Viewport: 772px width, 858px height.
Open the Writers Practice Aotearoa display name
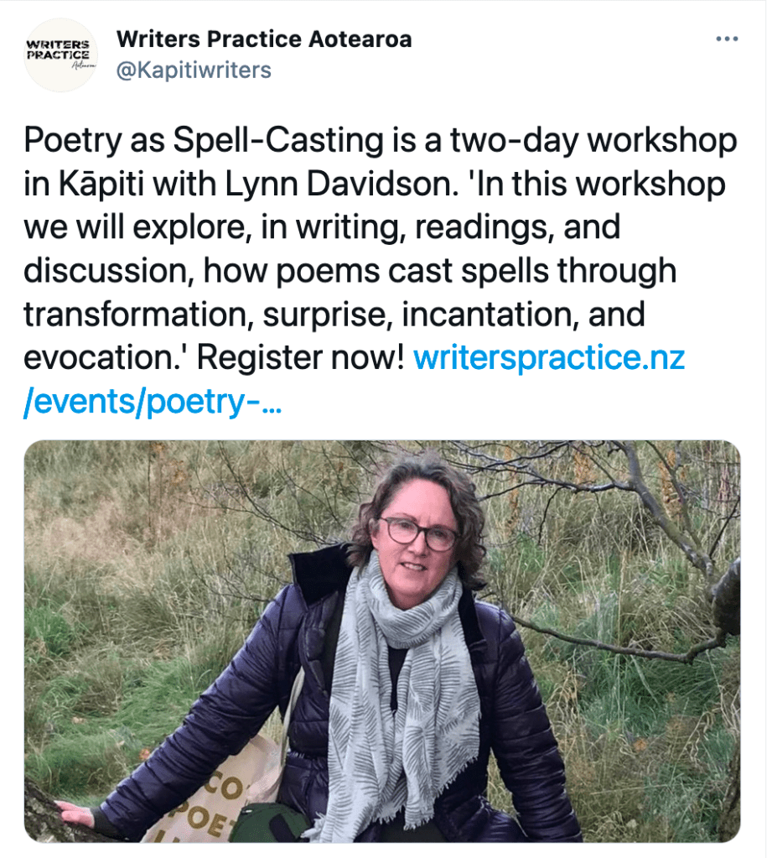tap(264, 39)
